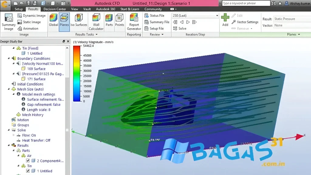
Task: Collapse the Results tree node
Action: coord(9,145)
